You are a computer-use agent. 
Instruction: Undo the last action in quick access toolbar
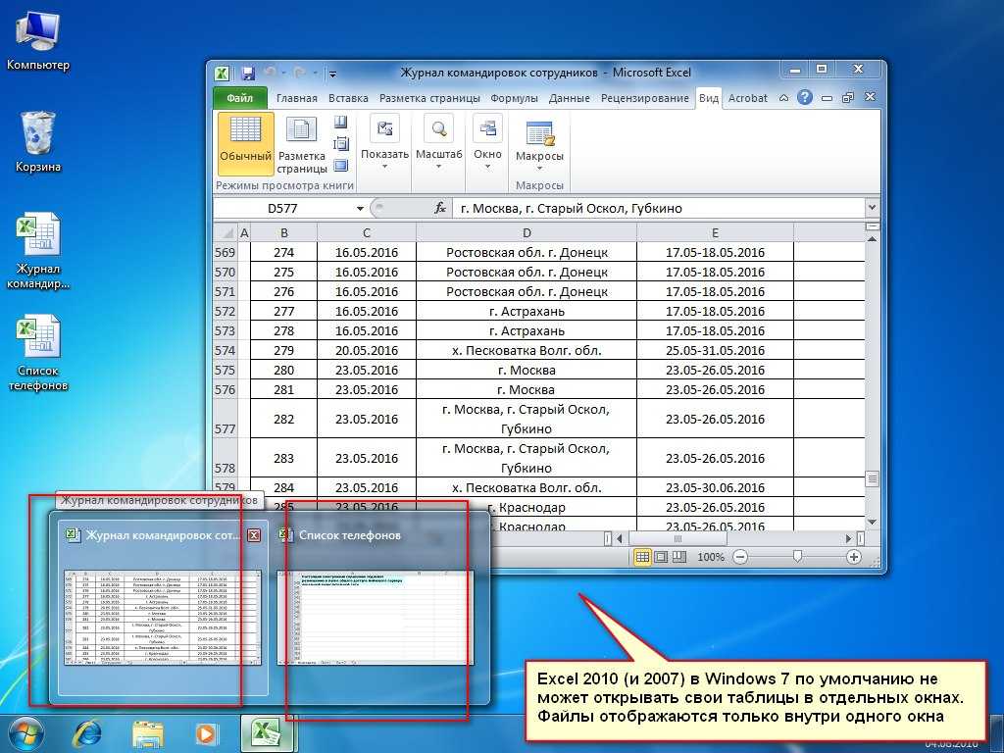click(x=270, y=73)
